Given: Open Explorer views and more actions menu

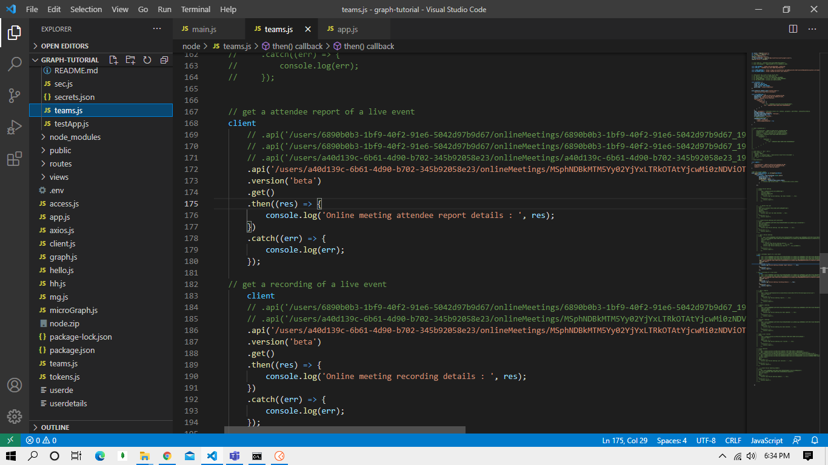Looking at the screenshot, I should click(157, 29).
